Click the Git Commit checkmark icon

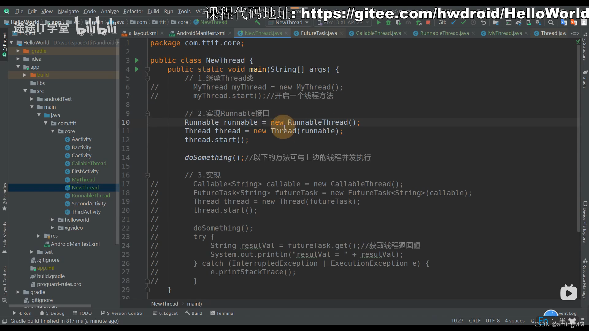(464, 22)
